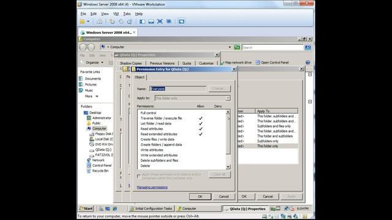Click Cancel in Advanced Security dialog

tap(268, 197)
